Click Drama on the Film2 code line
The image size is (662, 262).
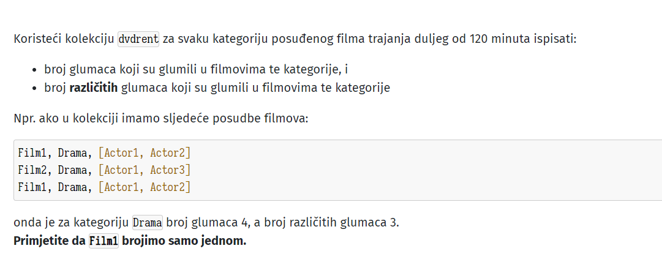[72, 170]
